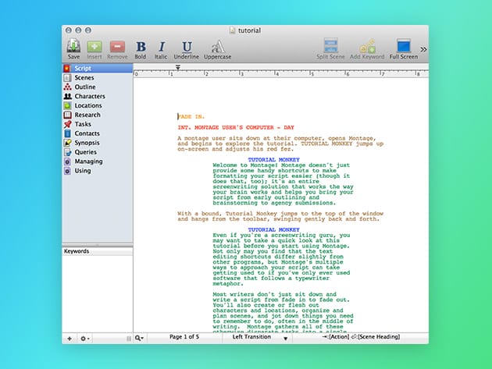This screenshot has height=369, width=492.
Task: Click the scene heading INT. MONTAGE USER'S COMPUTER
Action: [x=236, y=127]
